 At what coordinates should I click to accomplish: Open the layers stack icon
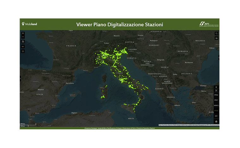pyautogui.click(x=23, y=51)
